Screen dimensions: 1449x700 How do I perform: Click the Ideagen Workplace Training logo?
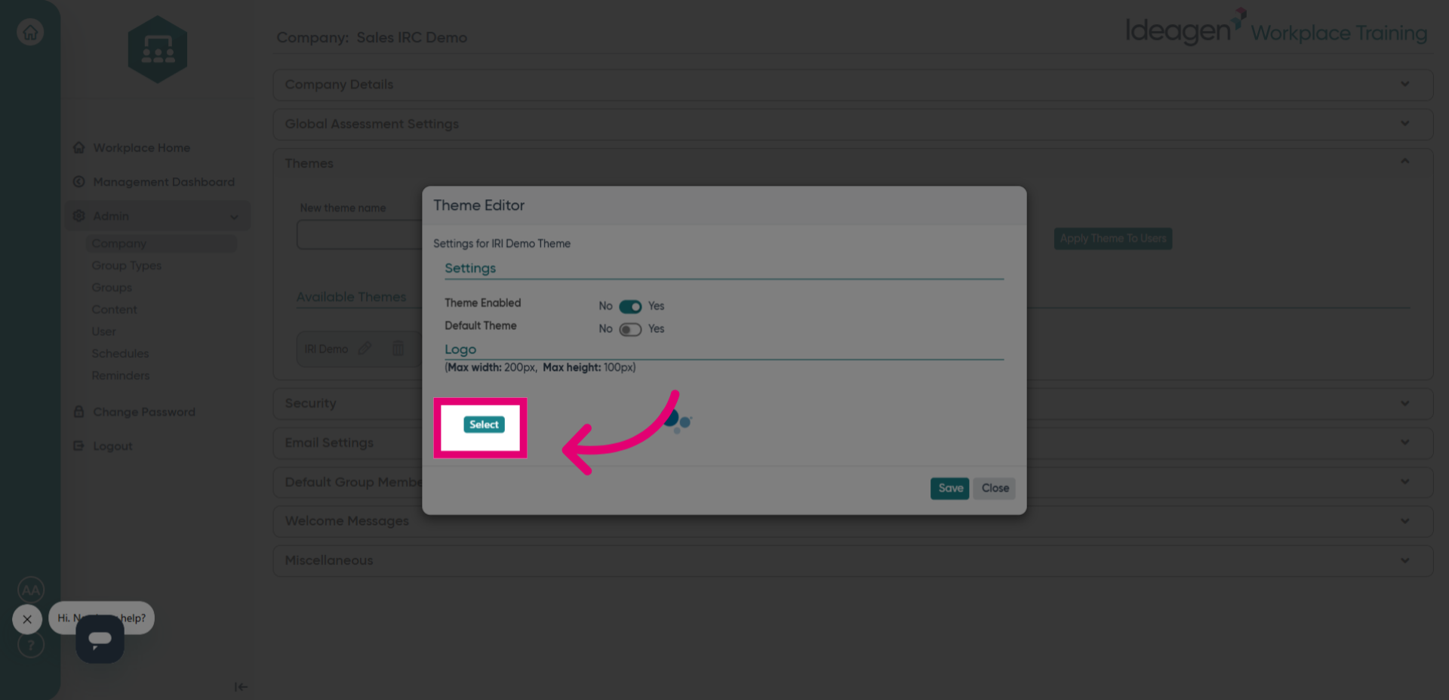(x=1276, y=29)
